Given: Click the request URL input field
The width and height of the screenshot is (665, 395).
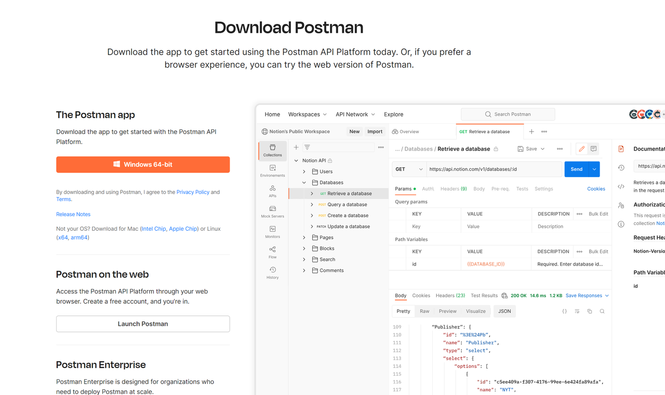Looking at the screenshot, I should point(494,169).
